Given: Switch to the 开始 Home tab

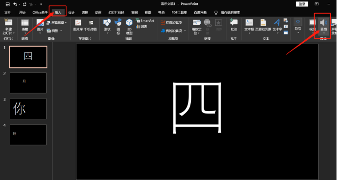Looking at the screenshot, I should click(x=22, y=13).
